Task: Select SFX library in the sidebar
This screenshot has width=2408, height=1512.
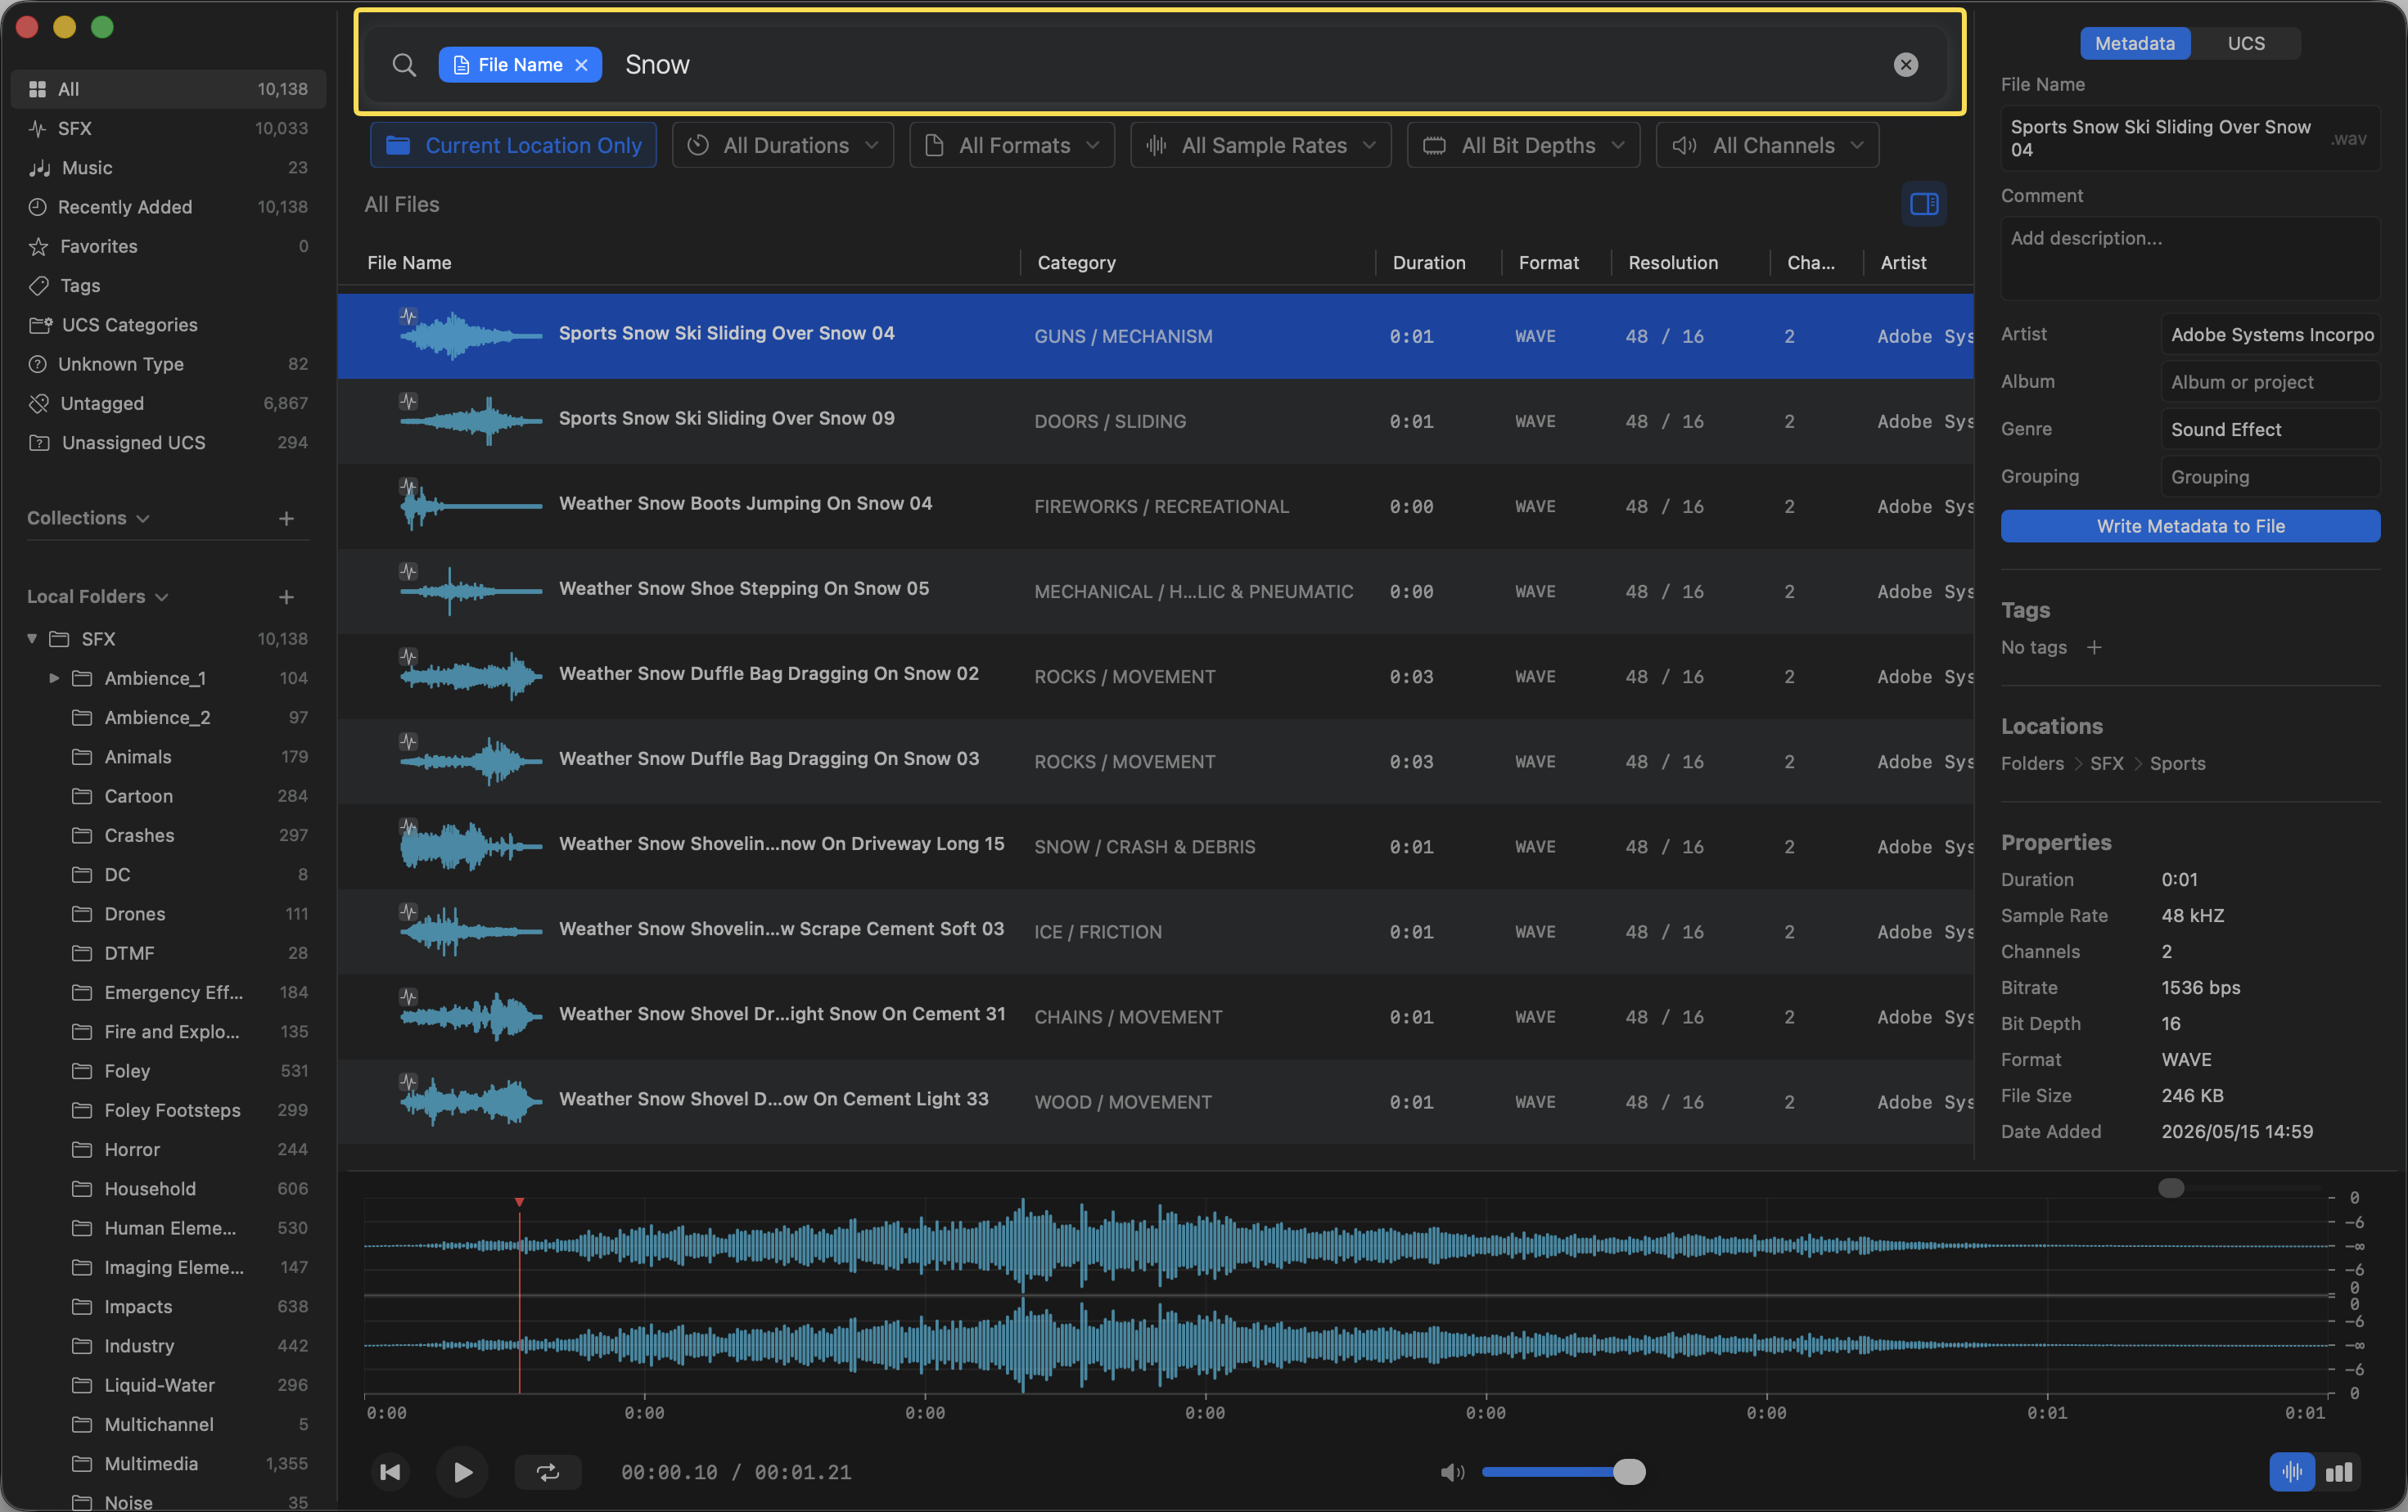Action: tap(168, 128)
